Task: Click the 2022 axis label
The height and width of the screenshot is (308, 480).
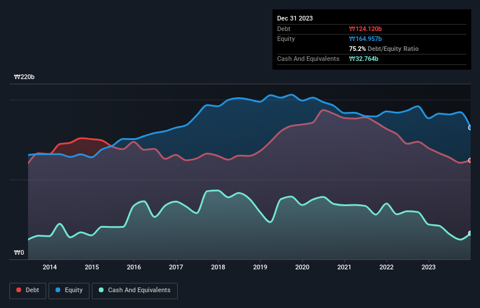Action: pyautogui.click(x=386, y=267)
